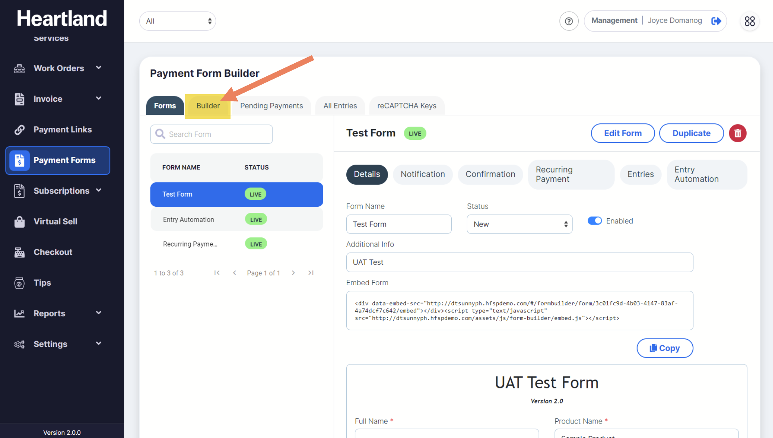The height and width of the screenshot is (438, 773).
Task: Click the logout arrow icon
Action: pos(716,21)
